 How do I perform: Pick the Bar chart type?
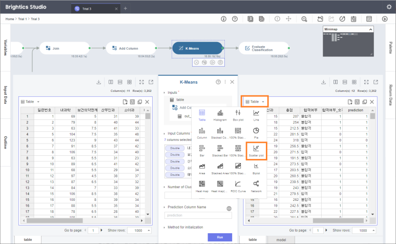coord(202,151)
